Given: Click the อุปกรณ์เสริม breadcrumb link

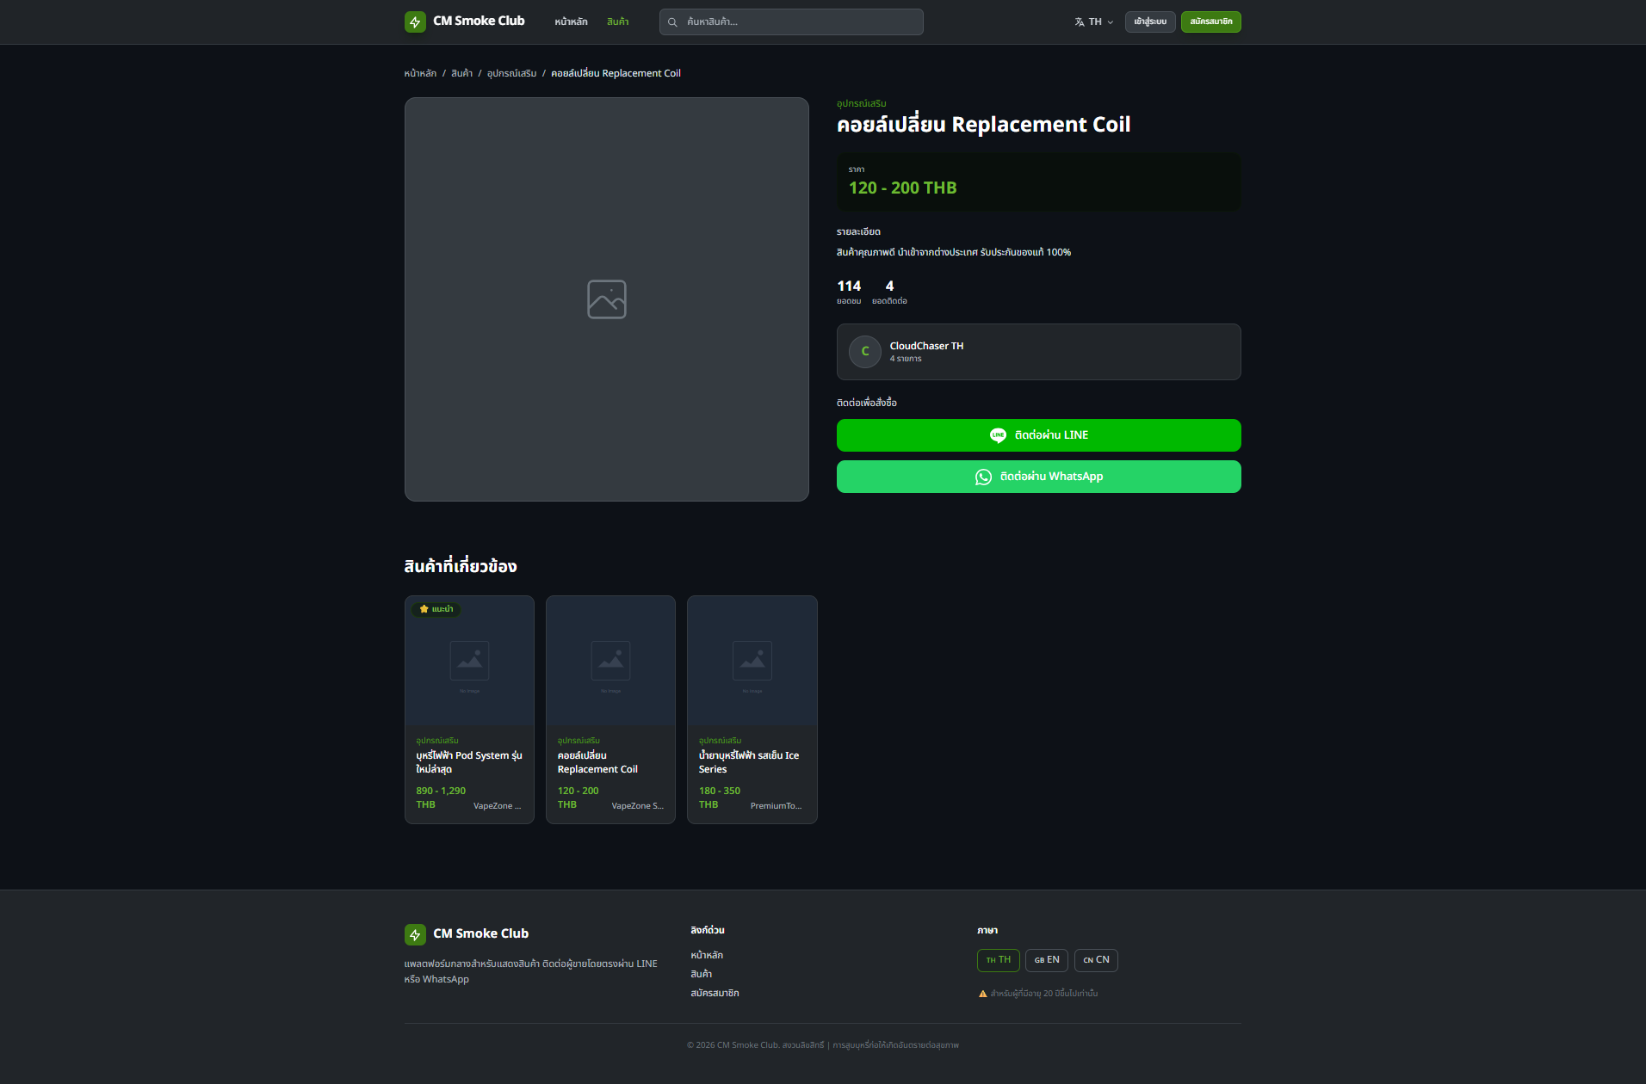Looking at the screenshot, I should click(x=511, y=74).
